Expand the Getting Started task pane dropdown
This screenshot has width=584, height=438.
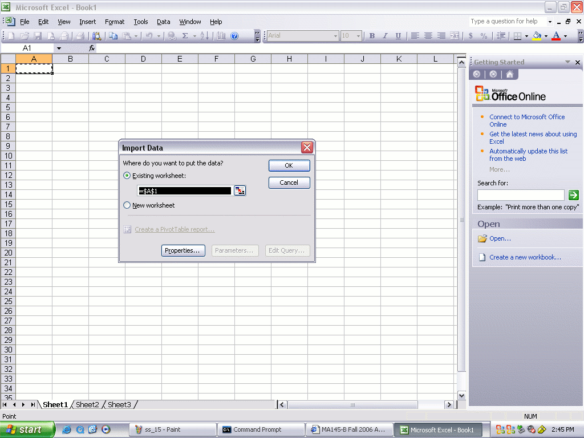pyautogui.click(x=567, y=62)
